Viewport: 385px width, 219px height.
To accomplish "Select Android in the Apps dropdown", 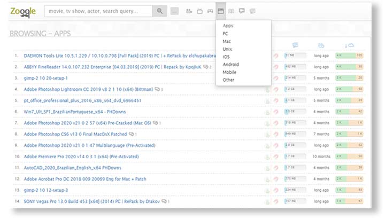I will 231,65.
